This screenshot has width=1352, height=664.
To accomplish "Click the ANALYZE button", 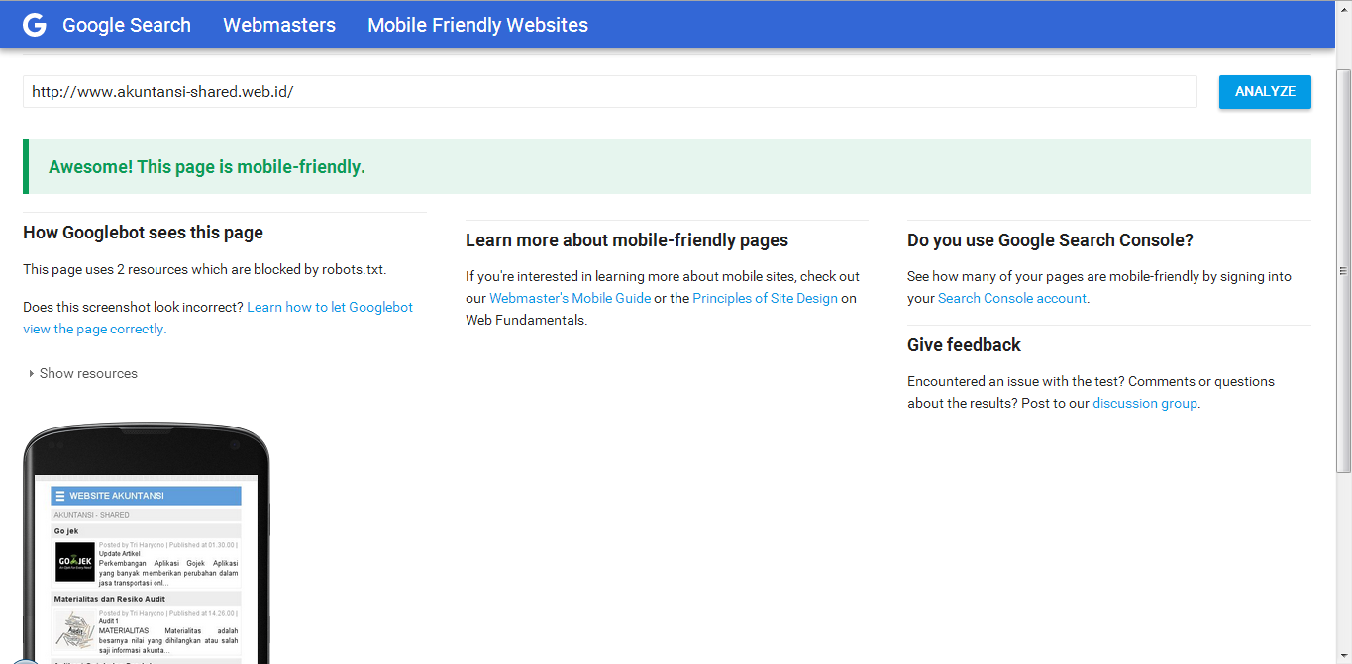I will pyautogui.click(x=1265, y=92).
